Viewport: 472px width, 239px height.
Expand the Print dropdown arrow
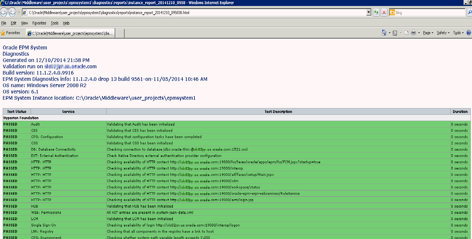419,33
